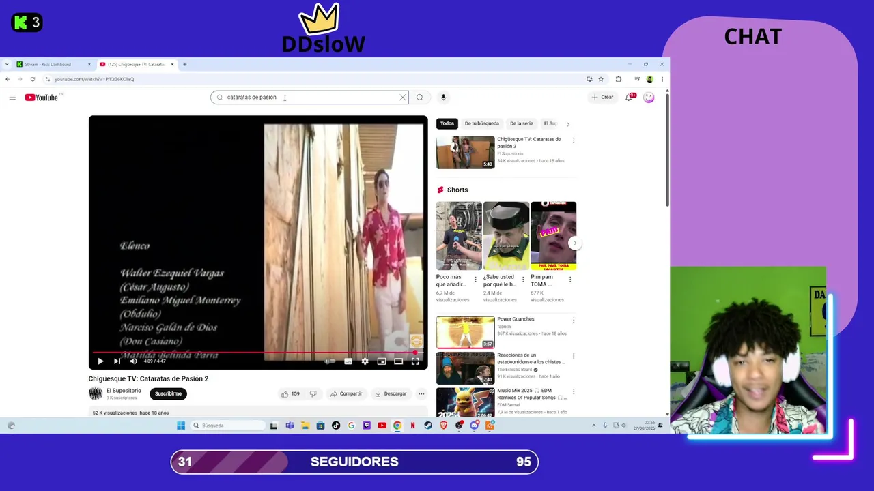Open Cataratas de pasión 3 thumbnail
Image resolution: width=874 pixels, height=491 pixels.
[465, 152]
